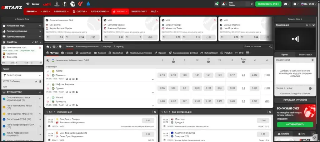The width and height of the screenshot is (320, 142).
Task: Open the Europa League trophy shortcut icon
Action: 65,4
